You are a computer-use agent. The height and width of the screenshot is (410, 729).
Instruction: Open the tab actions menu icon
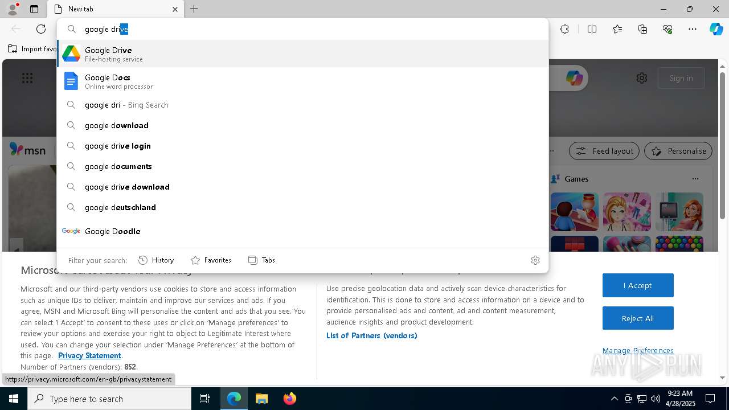(34, 9)
